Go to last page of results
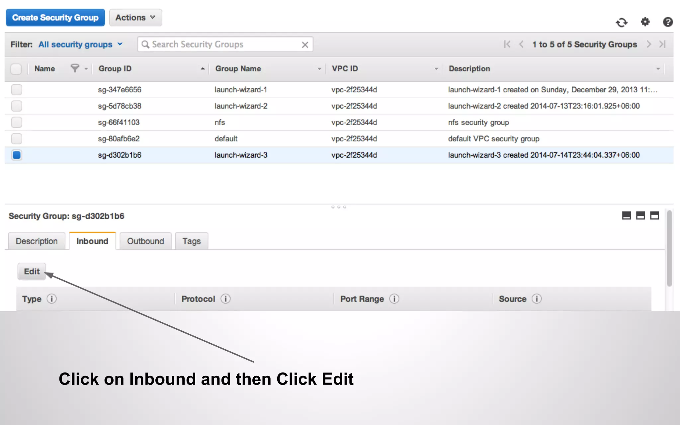680x425 pixels. coord(663,44)
